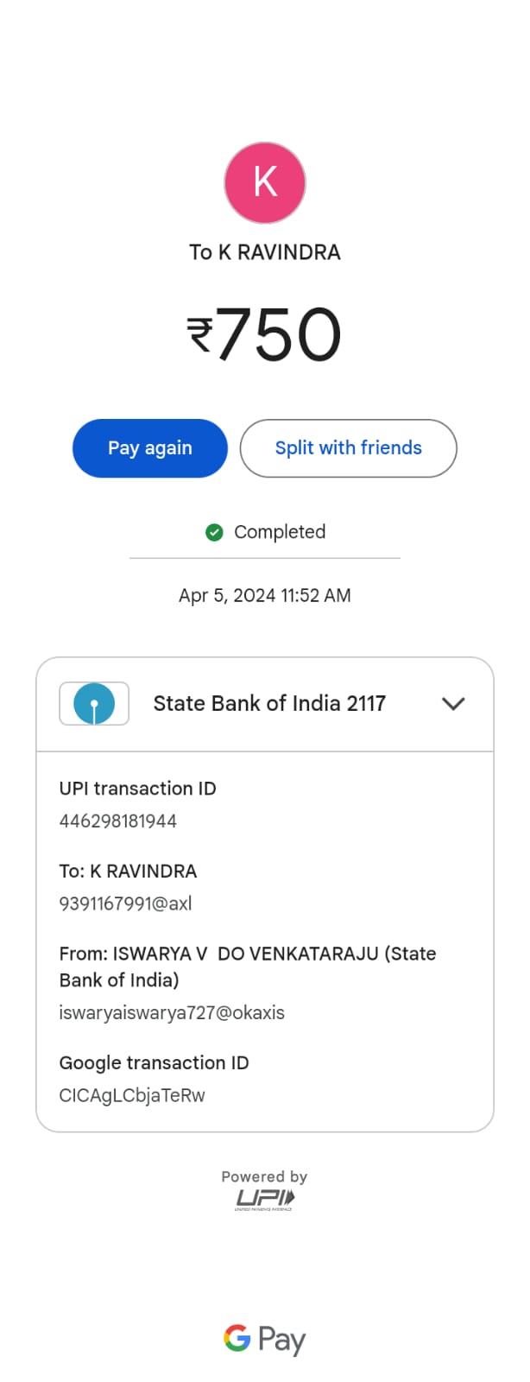Expand the bank account chevron arrow
This screenshot has width=530, height=1382.
(453, 704)
